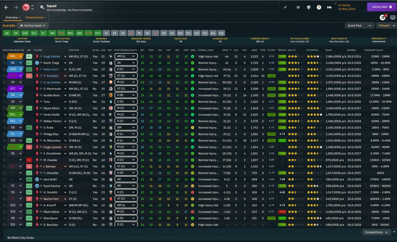
Task: Tick the selection circle for Tuta
Action: pos(4,102)
